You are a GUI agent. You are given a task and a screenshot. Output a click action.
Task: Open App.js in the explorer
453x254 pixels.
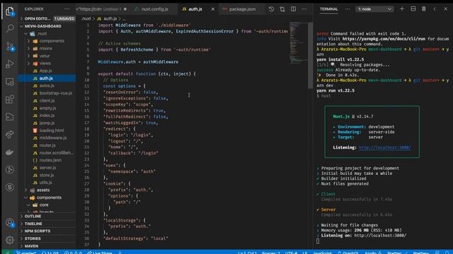45,71
